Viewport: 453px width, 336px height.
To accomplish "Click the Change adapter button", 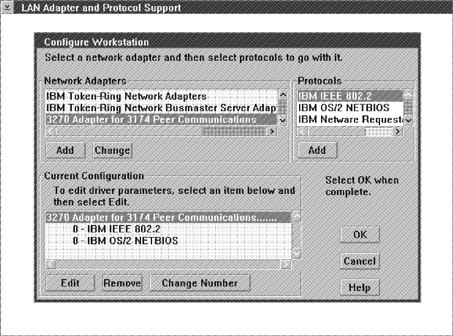I will tap(112, 150).
